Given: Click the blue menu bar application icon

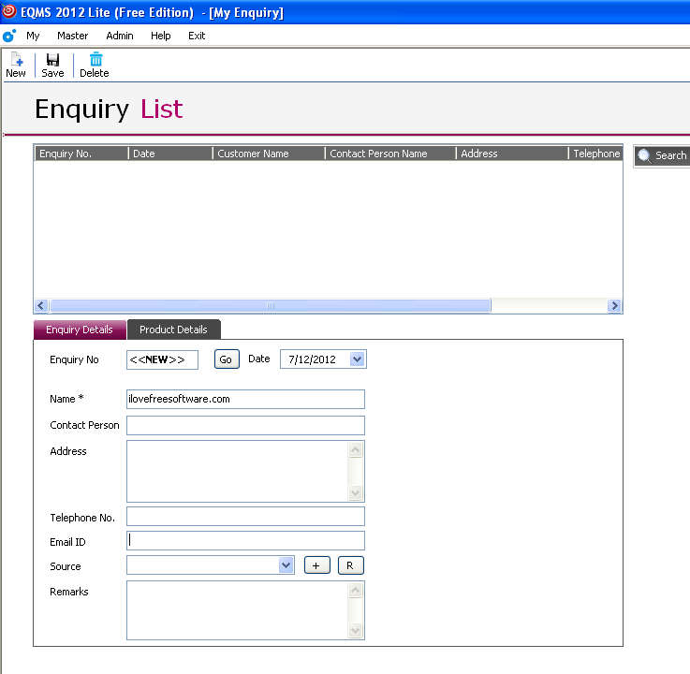Looking at the screenshot, I should 9,36.
